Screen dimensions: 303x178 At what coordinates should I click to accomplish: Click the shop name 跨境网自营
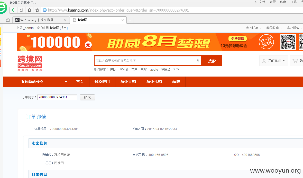[62, 155]
